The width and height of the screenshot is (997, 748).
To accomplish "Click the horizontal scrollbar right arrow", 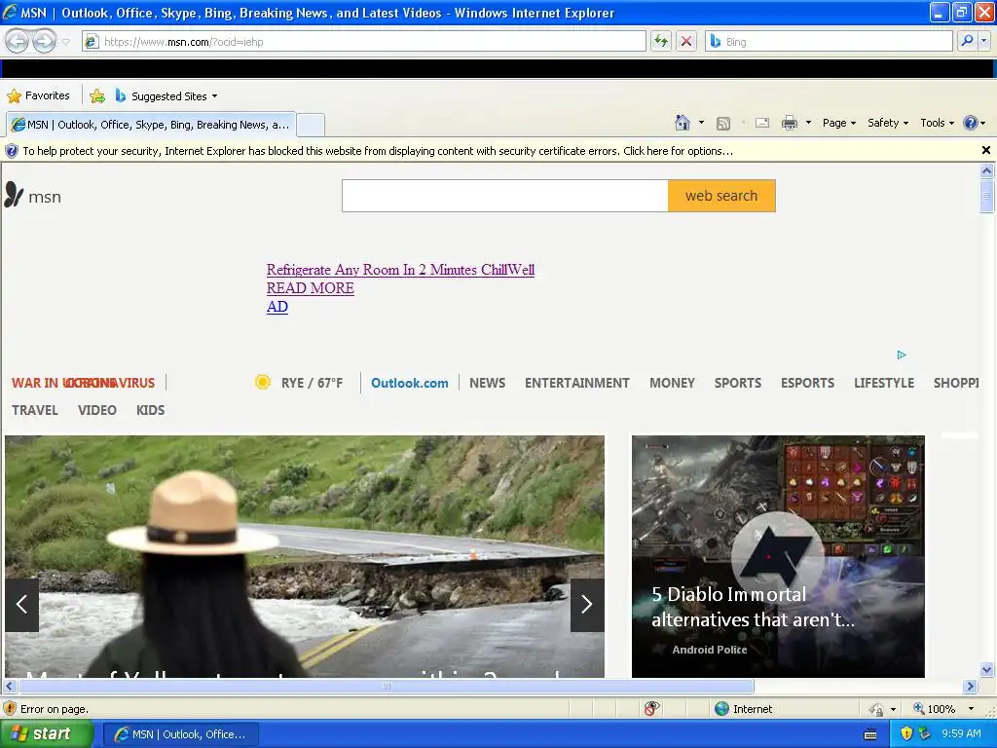I will pos(970,687).
